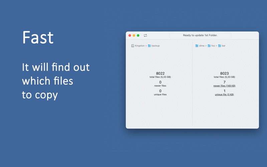This screenshot has height=167, width=267.
Task: Maximize the window with the green button
Action: pyautogui.click(x=138, y=35)
